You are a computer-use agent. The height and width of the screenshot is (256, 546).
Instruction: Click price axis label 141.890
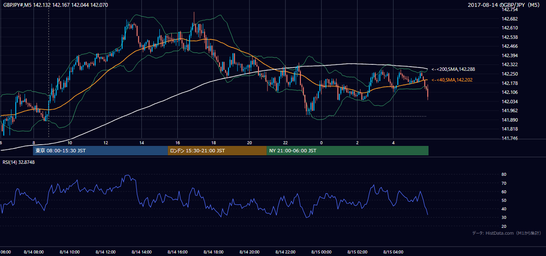pyautogui.click(x=509, y=120)
